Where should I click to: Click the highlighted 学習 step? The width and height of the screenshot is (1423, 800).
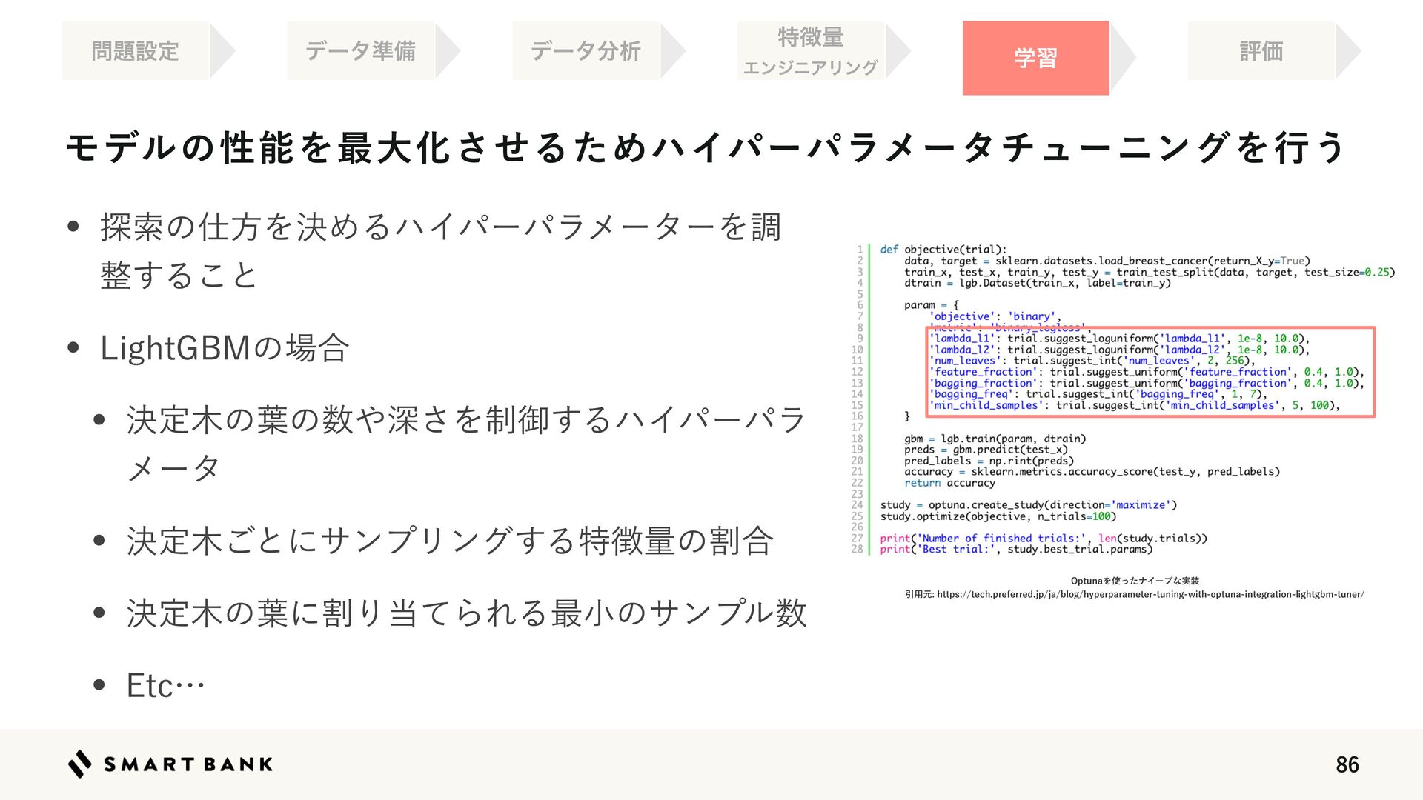tap(1035, 58)
